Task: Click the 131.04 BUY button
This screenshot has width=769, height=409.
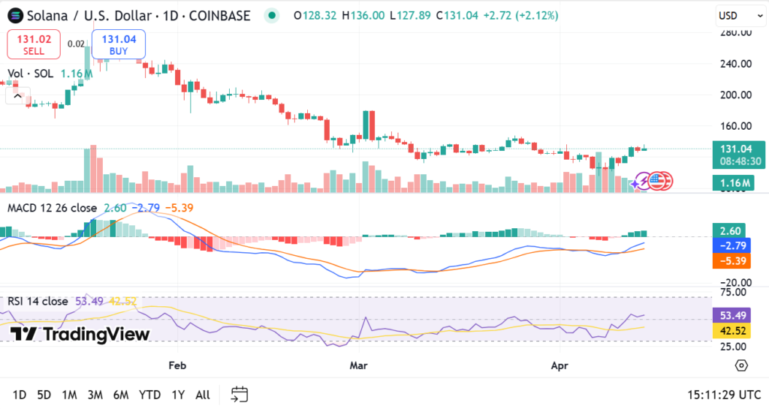Action: point(119,44)
